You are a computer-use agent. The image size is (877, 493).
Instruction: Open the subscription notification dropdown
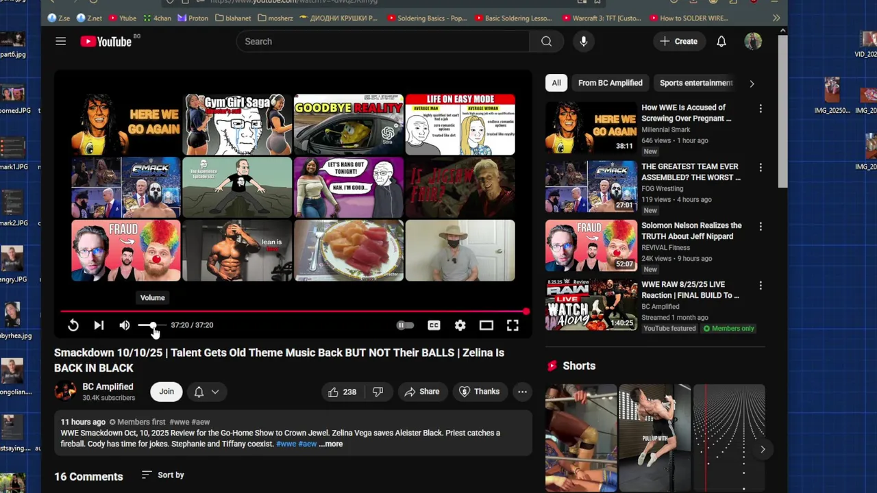pyautogui.click(x=206, y=392)
